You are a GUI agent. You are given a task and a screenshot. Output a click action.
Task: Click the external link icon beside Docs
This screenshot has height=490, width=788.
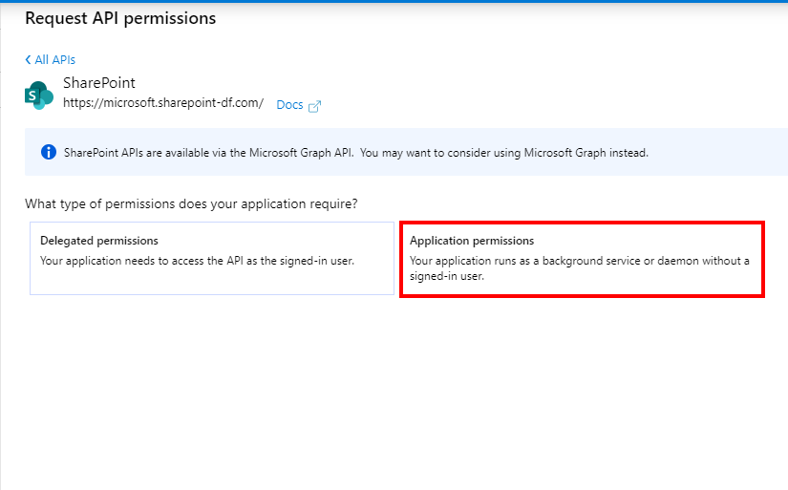coord(314,106)
